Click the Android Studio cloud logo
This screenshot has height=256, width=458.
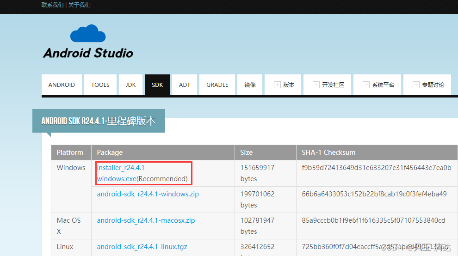pyautogui.click(x=88, y=33)
